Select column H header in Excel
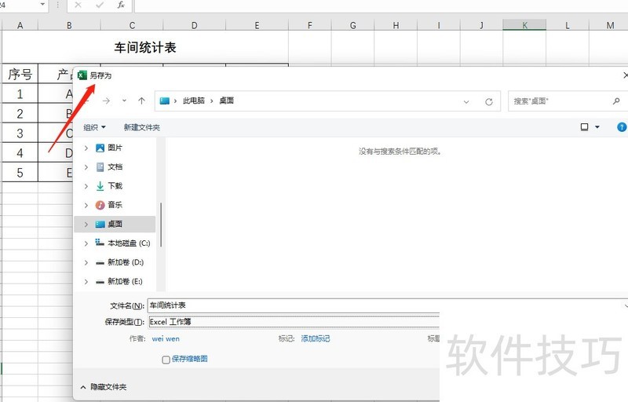 (x=396, y=25)
